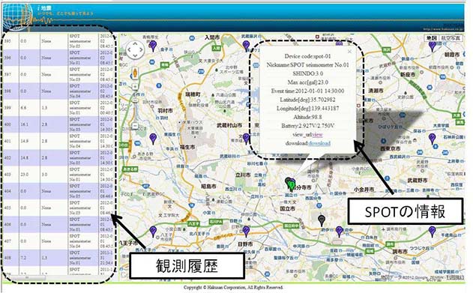Select the orange Street View pegman

click(x=135, y=73)
